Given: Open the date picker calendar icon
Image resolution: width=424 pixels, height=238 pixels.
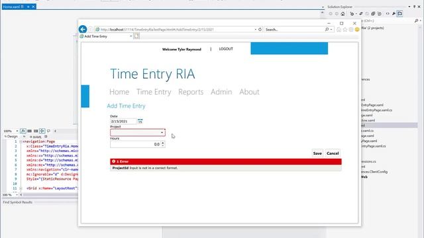Looking at the screenshot, I should 140,121.
